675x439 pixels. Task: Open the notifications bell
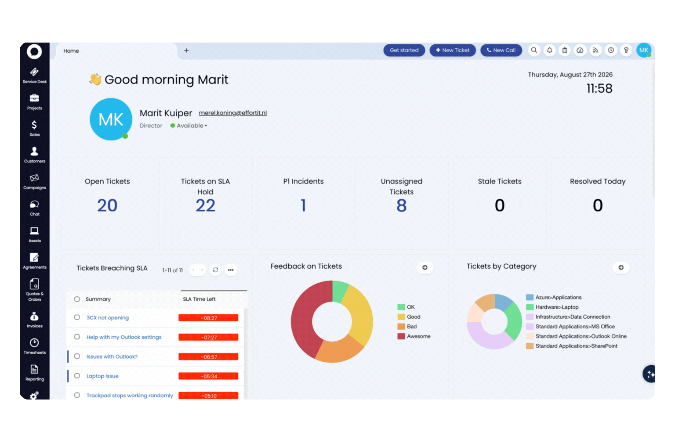click(549, 50)
